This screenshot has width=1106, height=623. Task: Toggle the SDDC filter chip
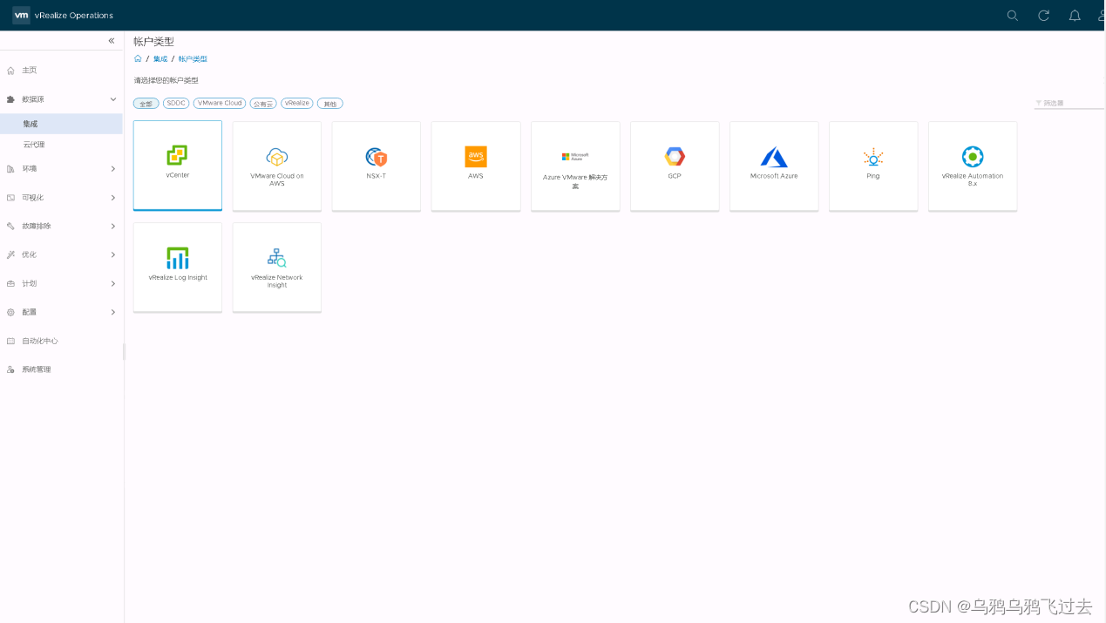tap(176, 104)
